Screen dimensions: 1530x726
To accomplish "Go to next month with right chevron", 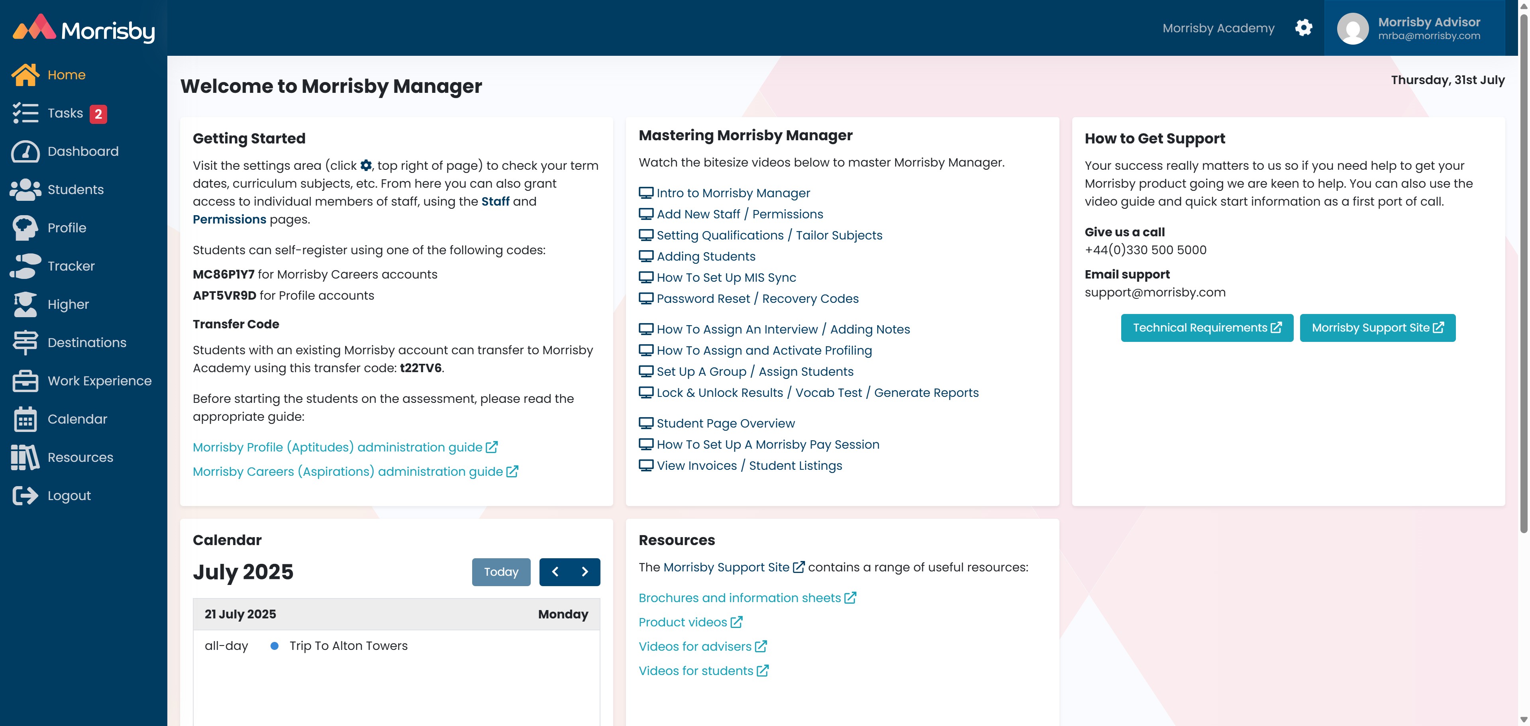I will tap(585, 571).
